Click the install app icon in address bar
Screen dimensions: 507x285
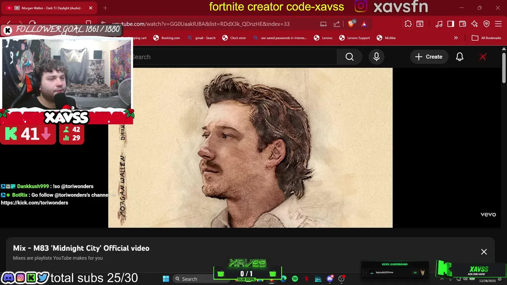click(324, 24)
